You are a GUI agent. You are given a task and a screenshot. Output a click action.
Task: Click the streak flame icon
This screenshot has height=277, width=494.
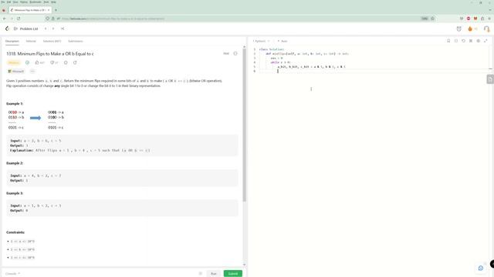[470, 29]
